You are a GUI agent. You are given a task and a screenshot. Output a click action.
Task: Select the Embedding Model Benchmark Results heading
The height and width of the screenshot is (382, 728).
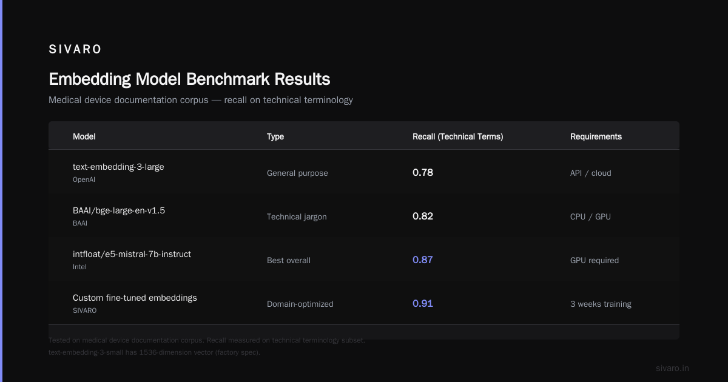pyautogui.click(x=189, y=79)
